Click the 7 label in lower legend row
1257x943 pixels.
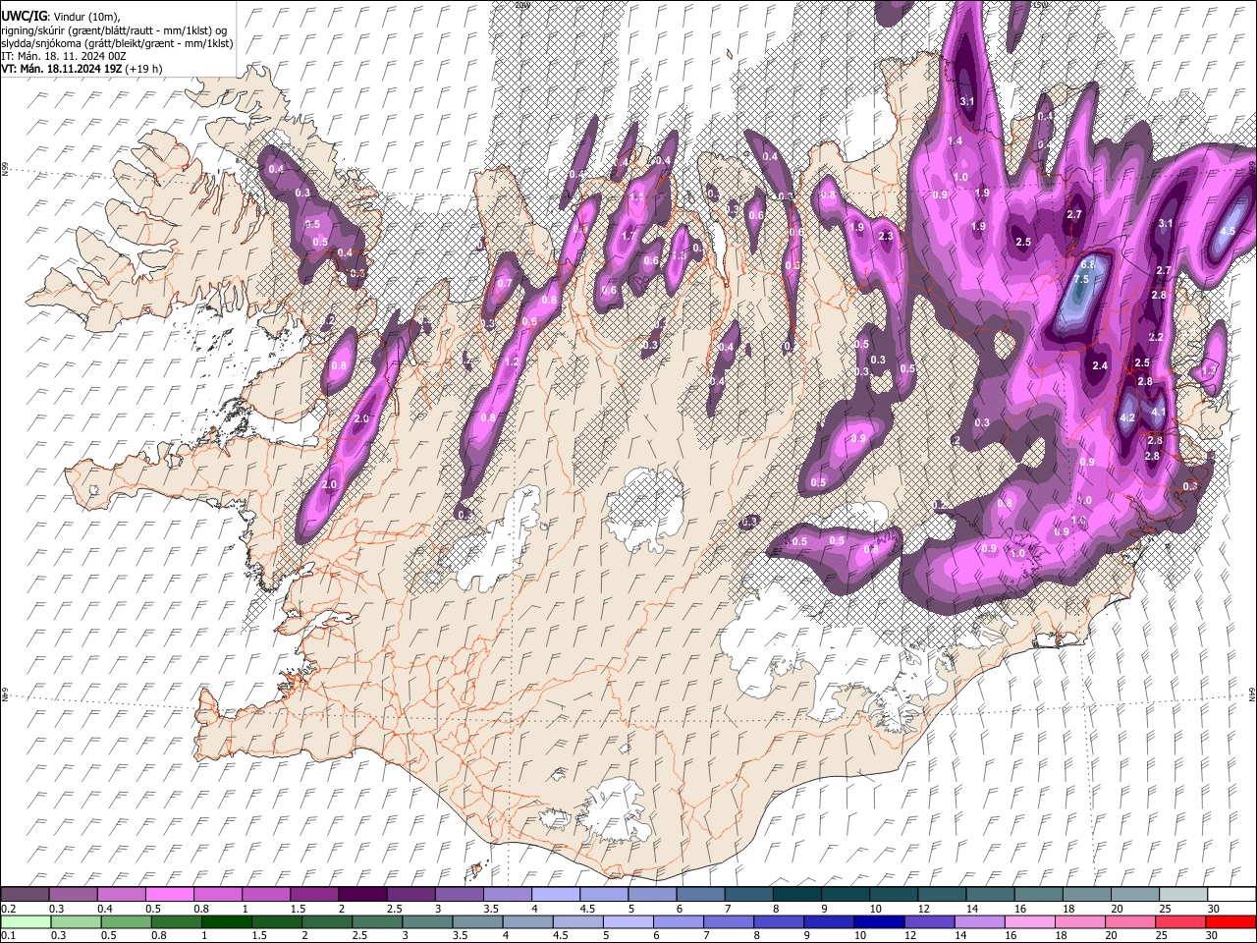[705, 935]
